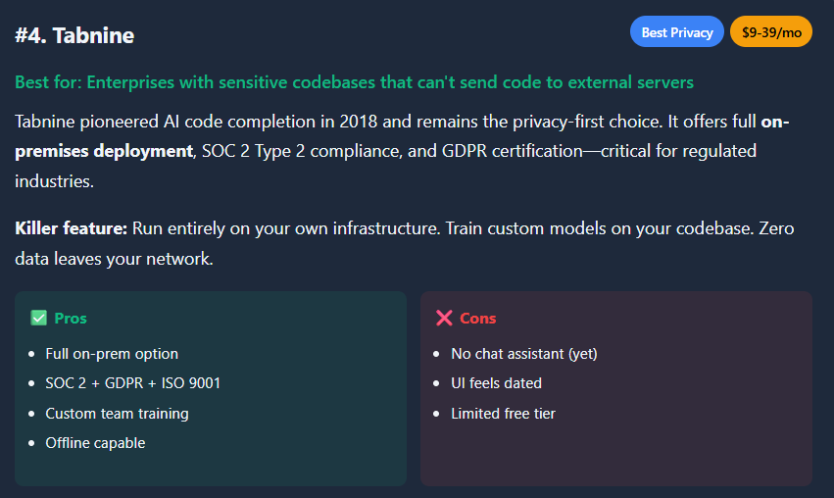This screenshot has height=498, width=834.
Task: Click 'SOC 2 + GDPR + ISO 9001' item
Action: click(x=133, y=382)
